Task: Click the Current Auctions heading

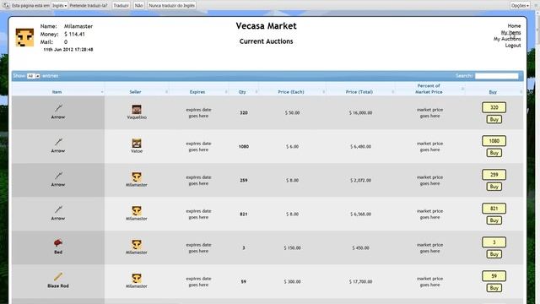Action: 267,41
